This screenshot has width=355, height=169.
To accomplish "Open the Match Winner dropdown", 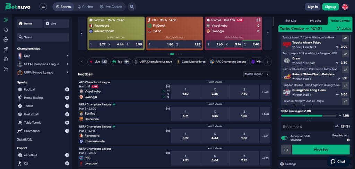I will click(257, 74).
